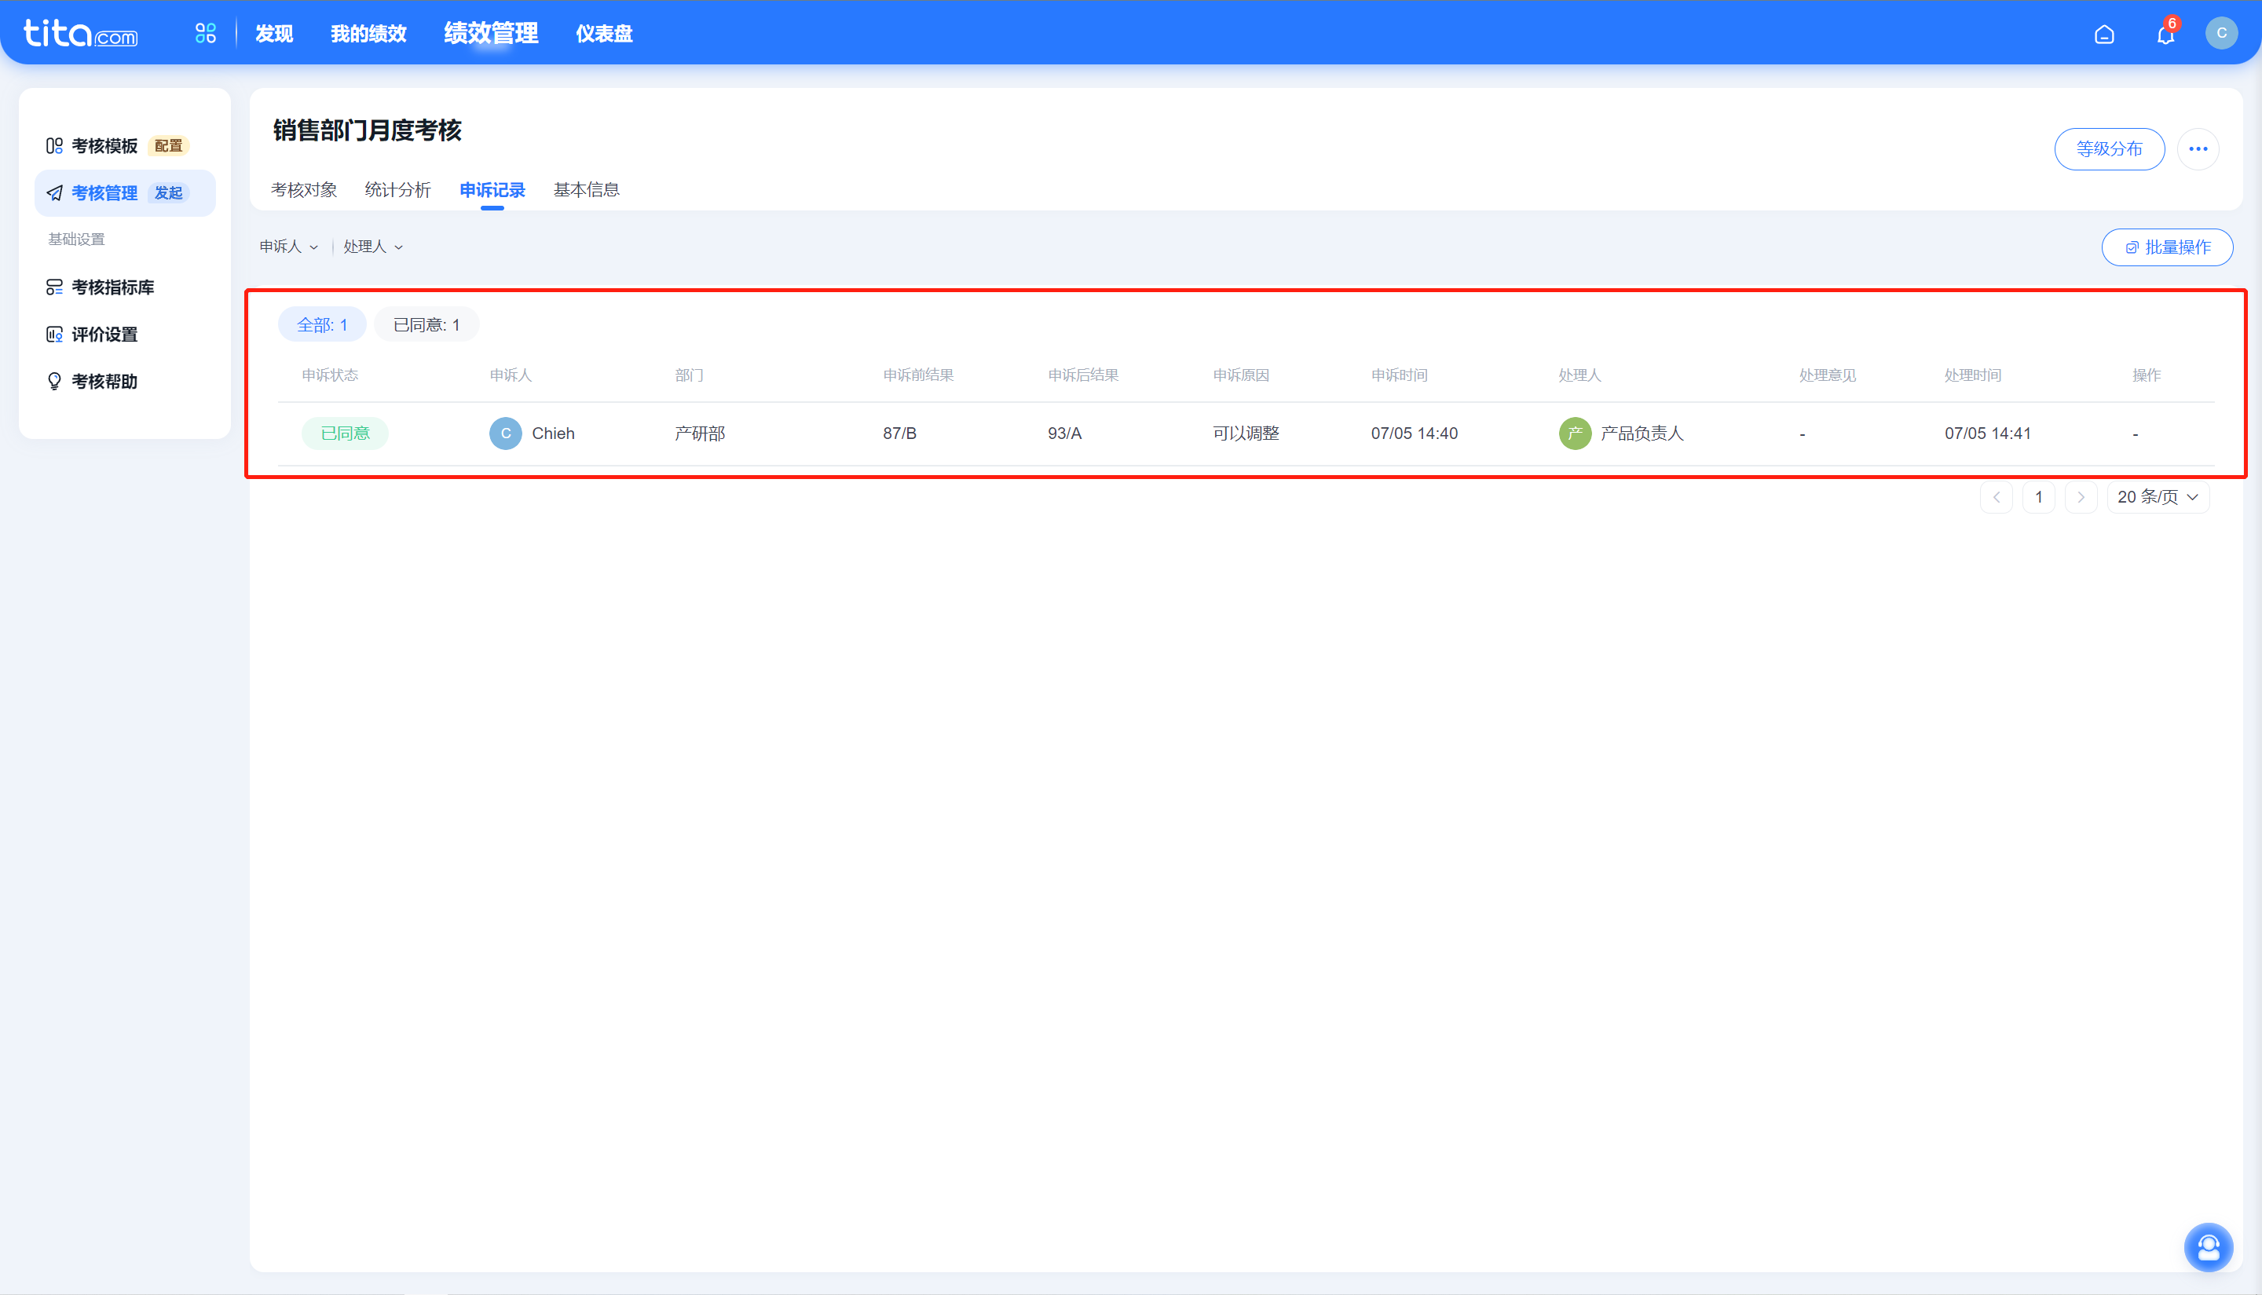This screenshot has height=1295, width=2262.
Task: Expand the 处理人 filter dropdown
Action: point(373,247)
